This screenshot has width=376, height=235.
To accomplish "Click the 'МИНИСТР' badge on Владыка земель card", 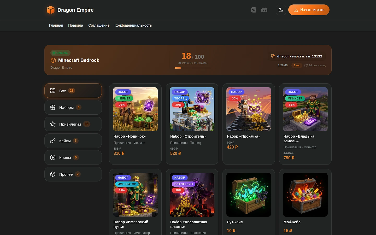I will 295,98.
